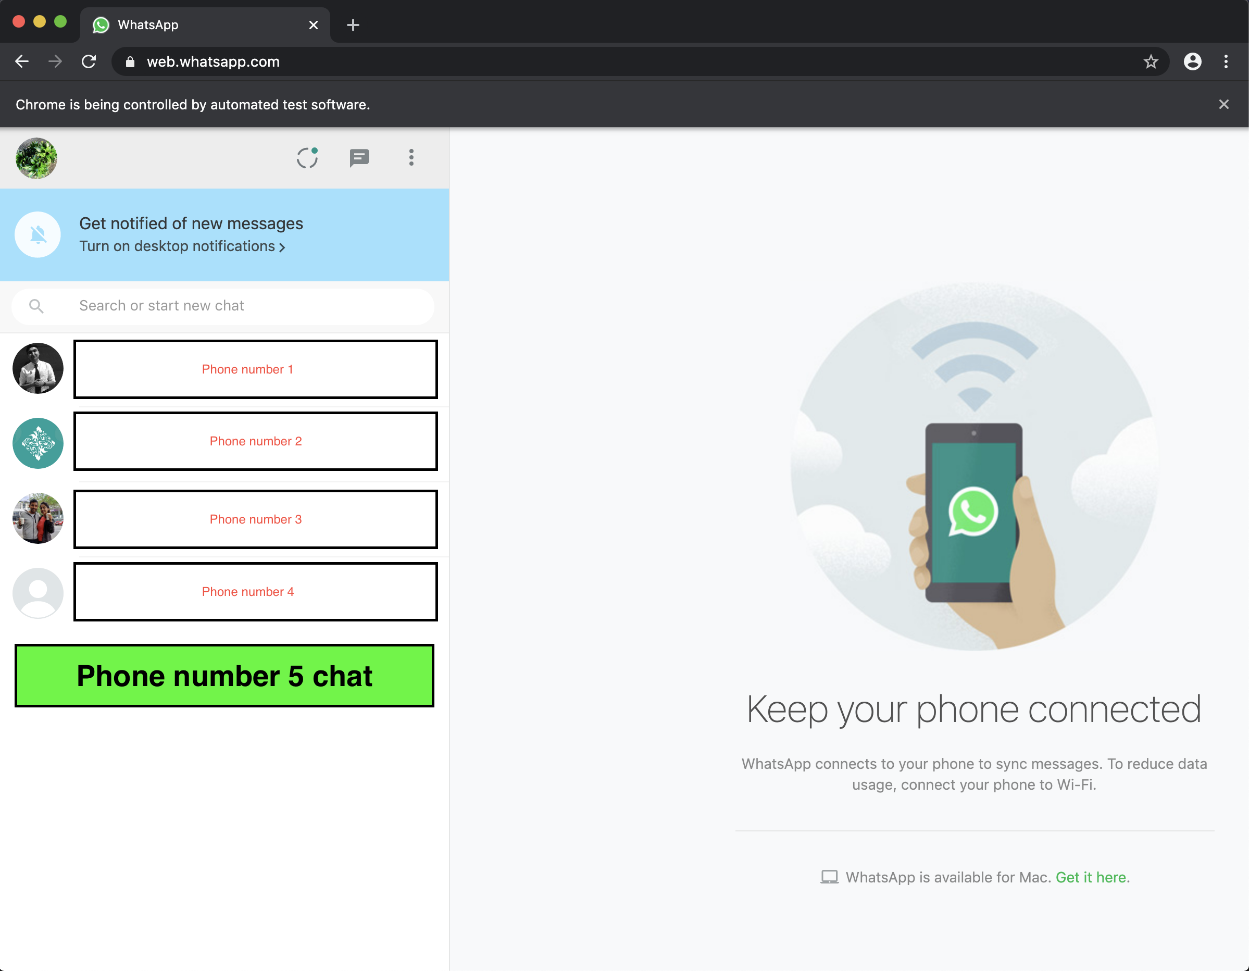Viewport: 1249px width, 971px height.
Task: Open the Phone number 1 chat
Action: [256, 369]
